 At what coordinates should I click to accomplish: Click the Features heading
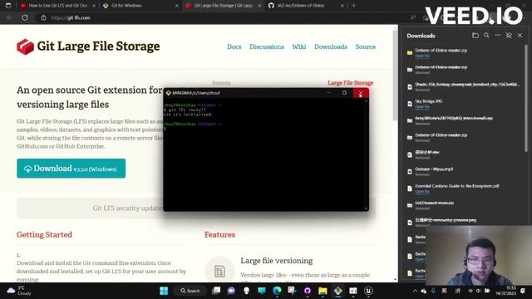coord(219,234)
